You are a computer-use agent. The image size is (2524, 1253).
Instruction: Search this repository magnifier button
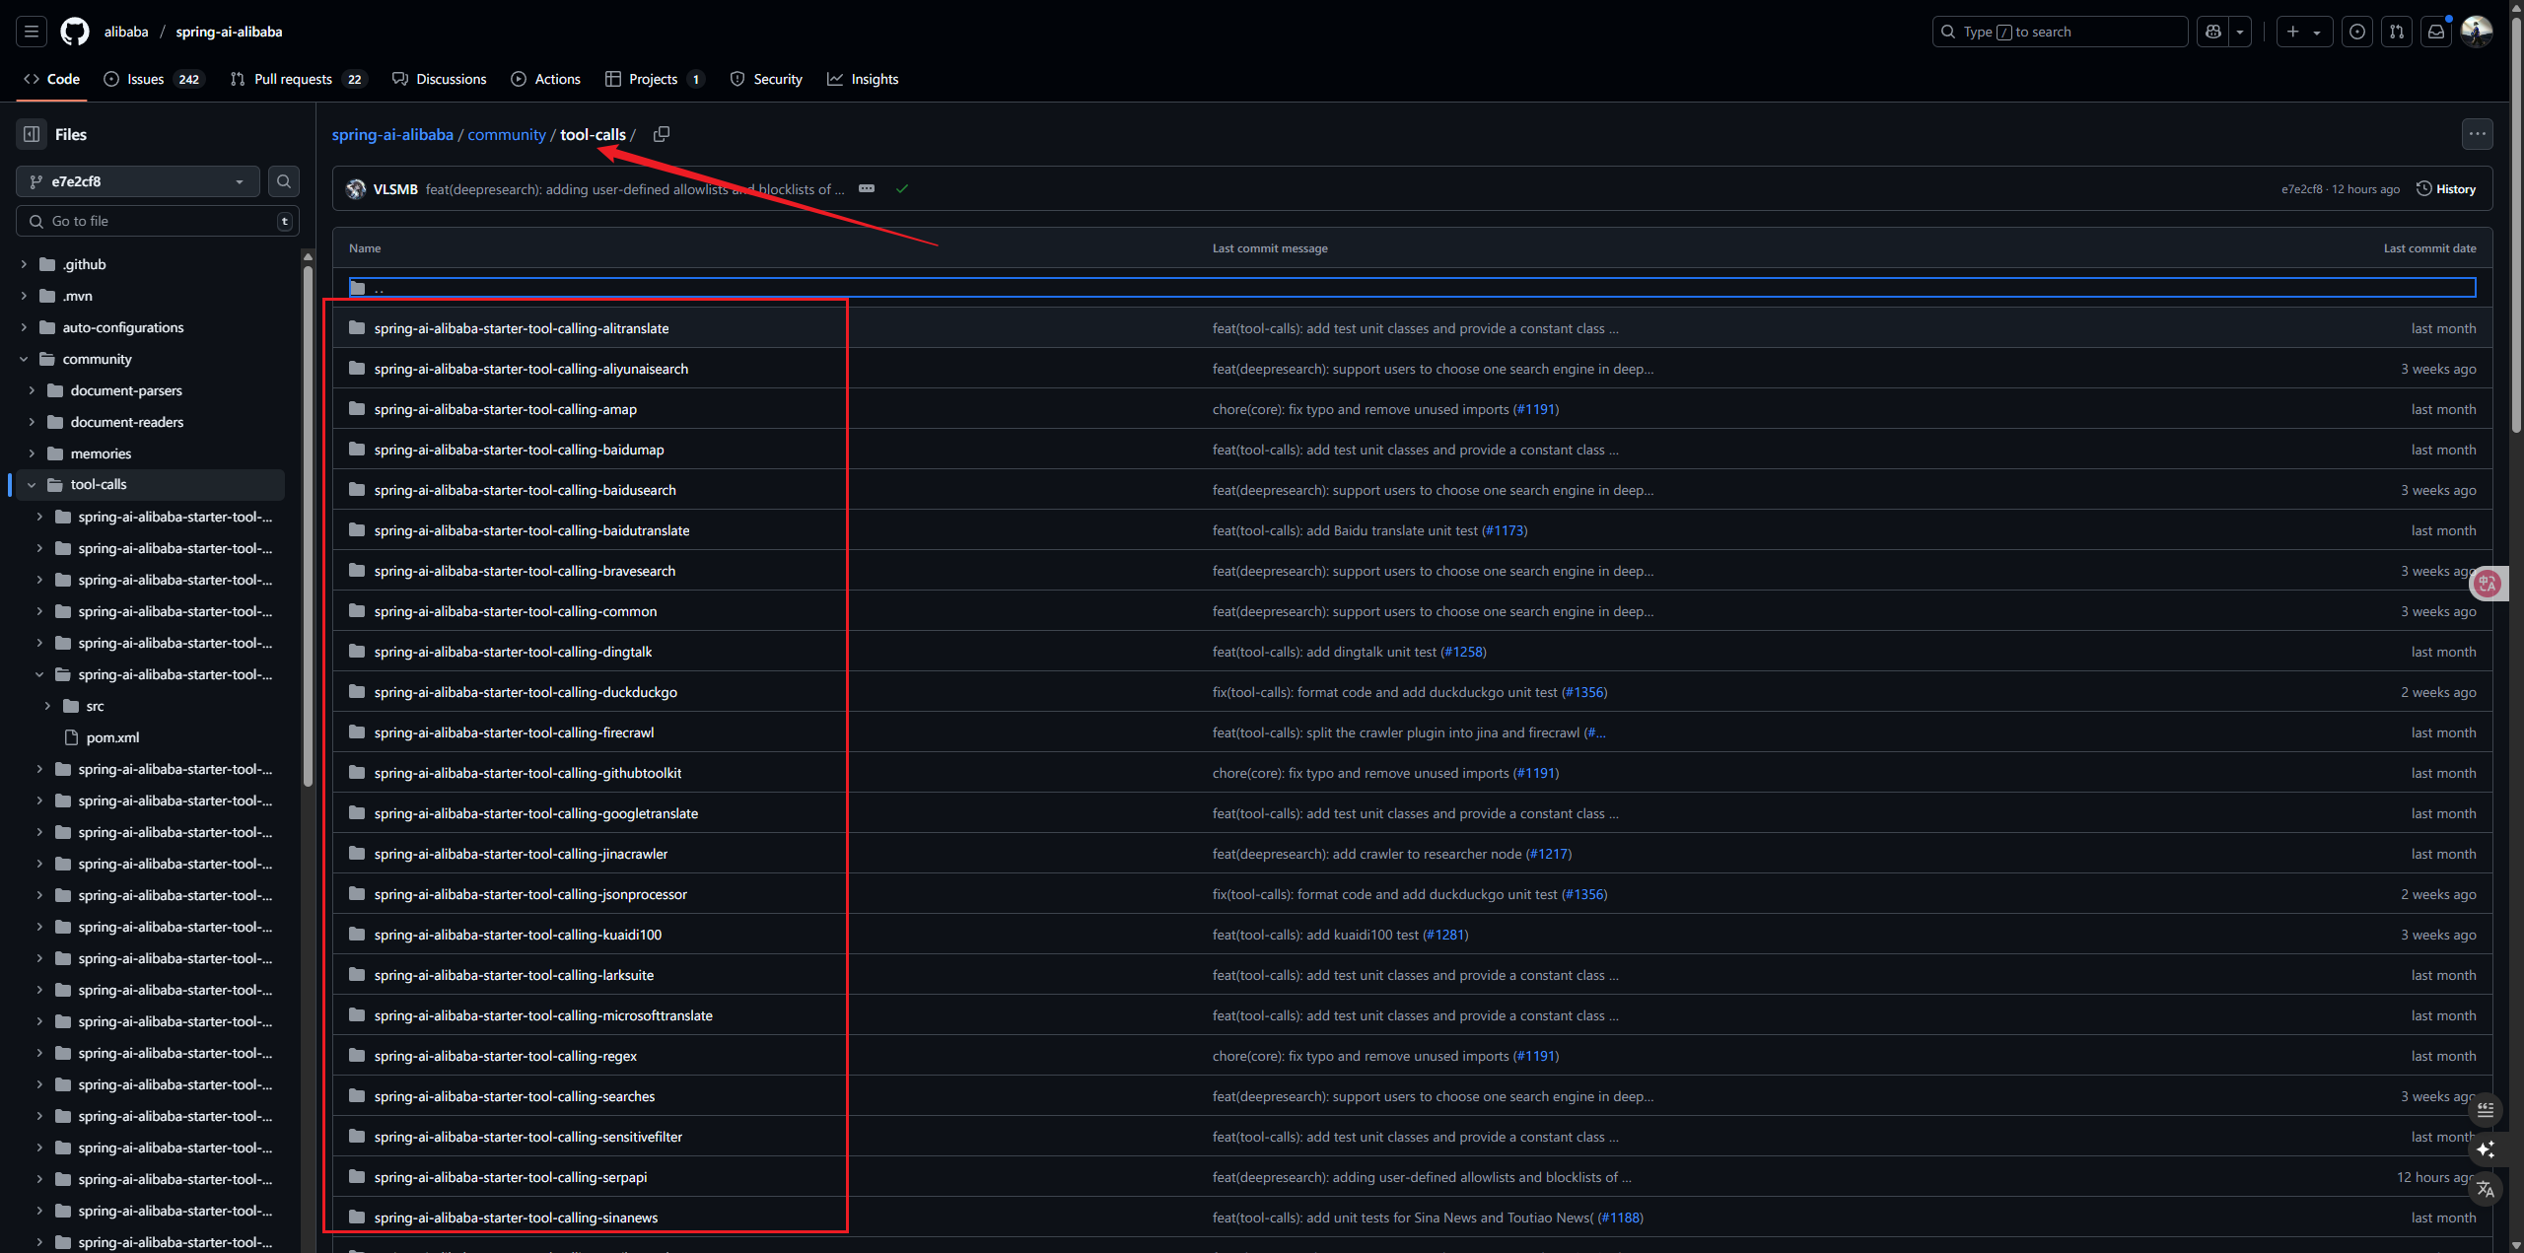tap(284, 181)
